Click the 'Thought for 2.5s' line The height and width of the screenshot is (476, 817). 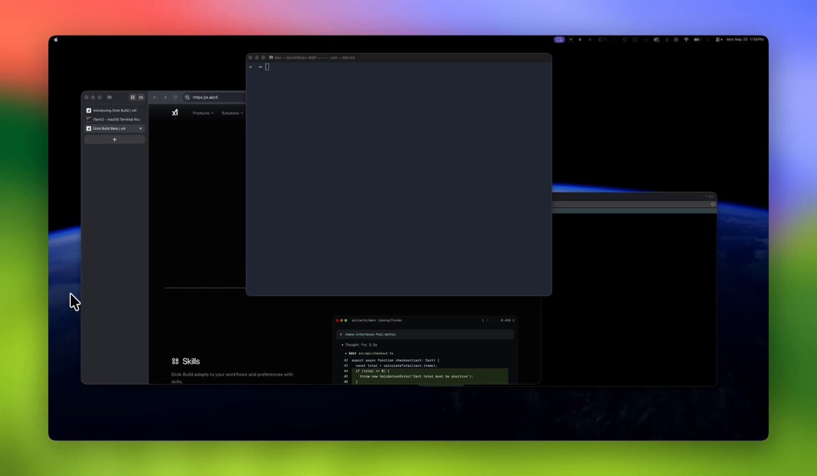(359, 345)
